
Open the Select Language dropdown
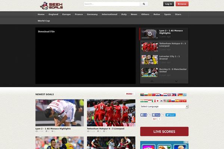[x=164, y=107]
